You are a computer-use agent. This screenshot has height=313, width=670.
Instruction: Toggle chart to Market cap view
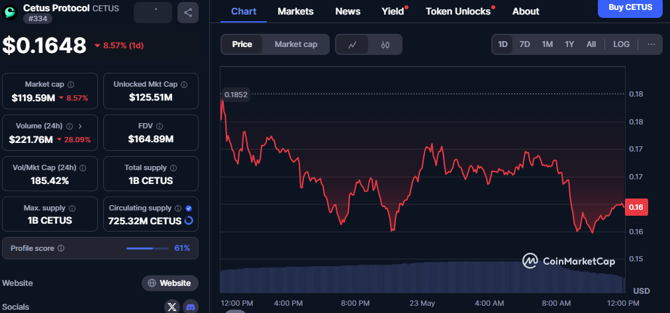[296, 44]
